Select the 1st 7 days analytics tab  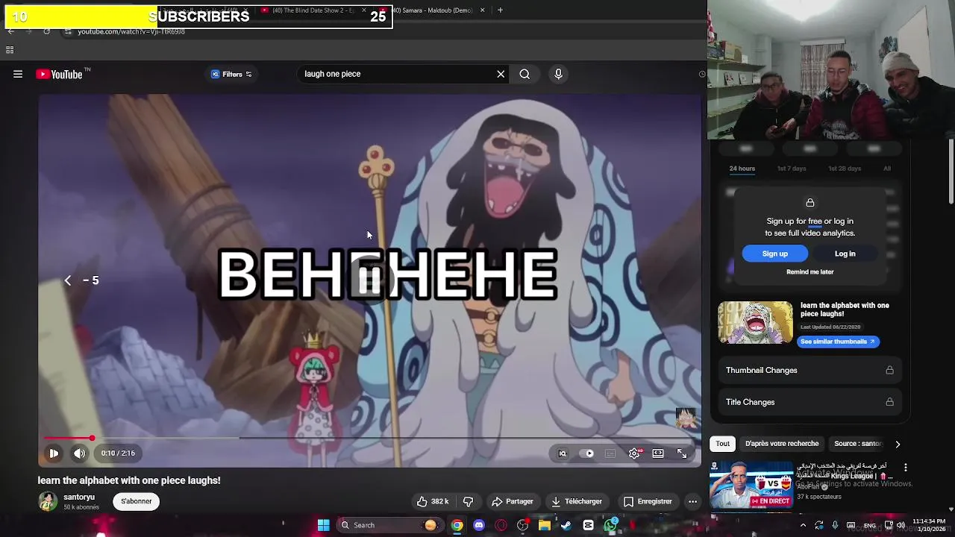(x=792, y=169)
